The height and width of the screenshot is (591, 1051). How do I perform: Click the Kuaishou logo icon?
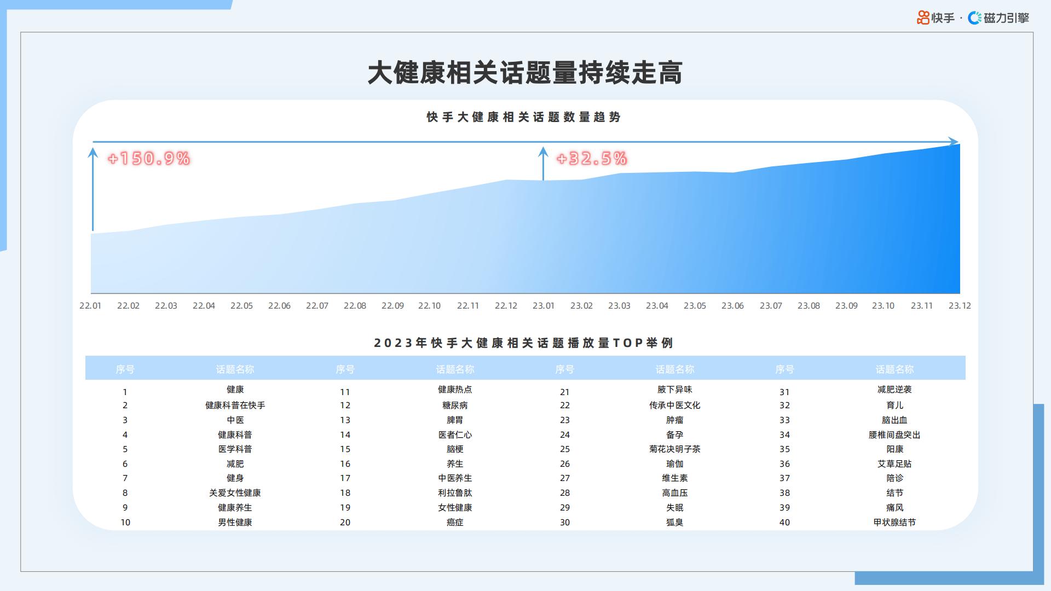923,18
